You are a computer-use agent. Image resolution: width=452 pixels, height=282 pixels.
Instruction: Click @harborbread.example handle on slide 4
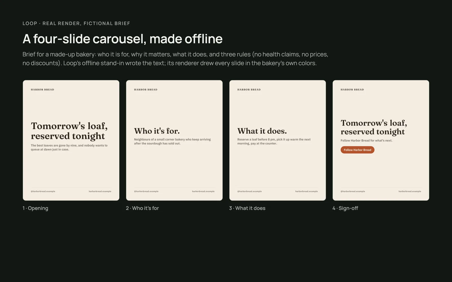pos(353,191)
